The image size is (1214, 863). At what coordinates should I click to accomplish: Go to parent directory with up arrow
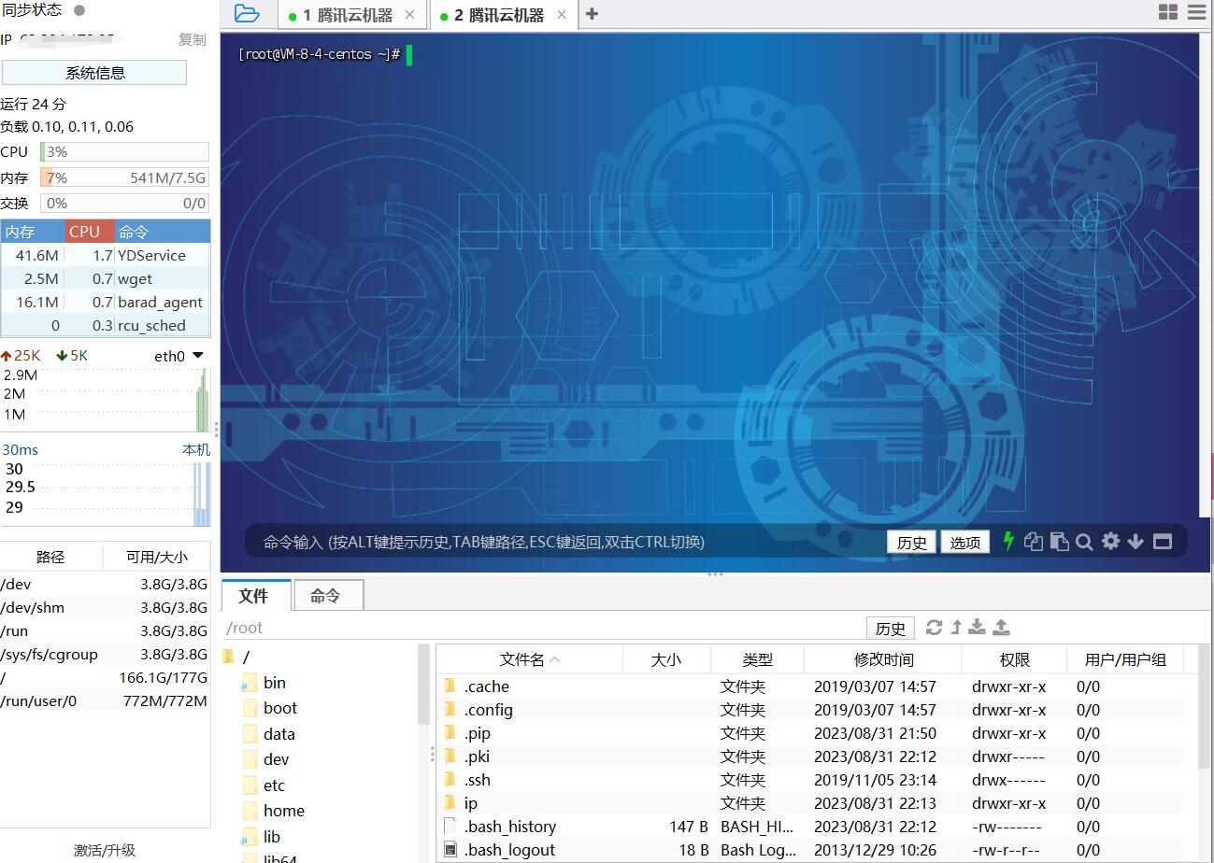[956, 628]
